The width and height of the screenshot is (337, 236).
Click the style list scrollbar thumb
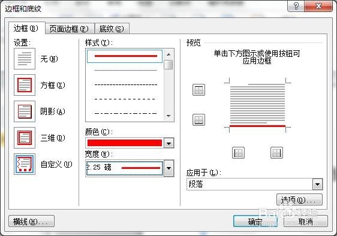[168, 65]
